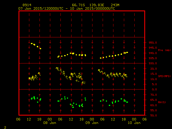Select the 08 Jan date marker

[50, 123]
